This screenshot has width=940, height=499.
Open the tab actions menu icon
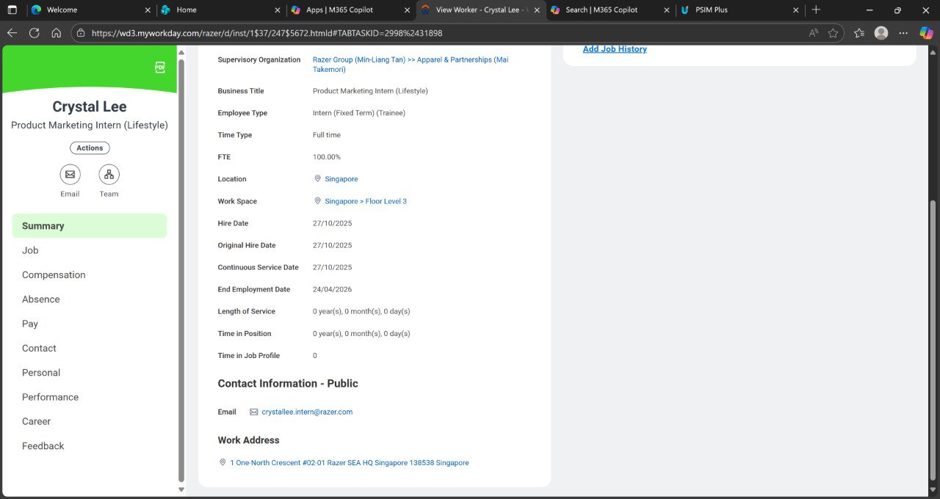pos(12,10)
